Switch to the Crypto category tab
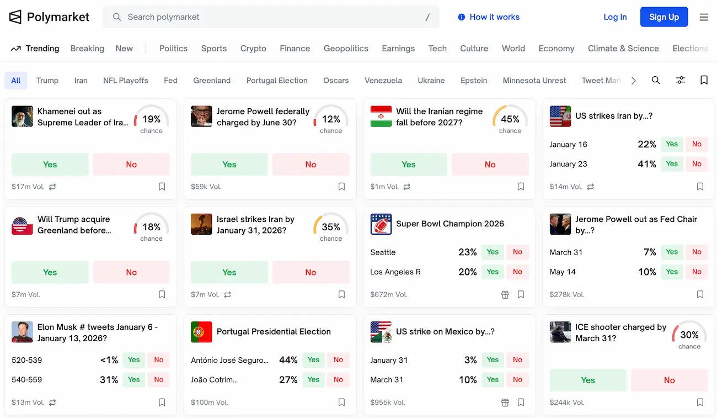The width and height of the screenshot is (717, 418). pyautogui.click(x=253, y=49)
